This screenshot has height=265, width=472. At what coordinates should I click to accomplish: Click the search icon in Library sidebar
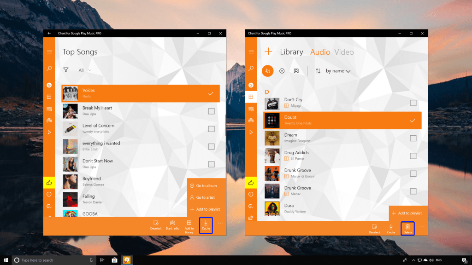[251, 69]
